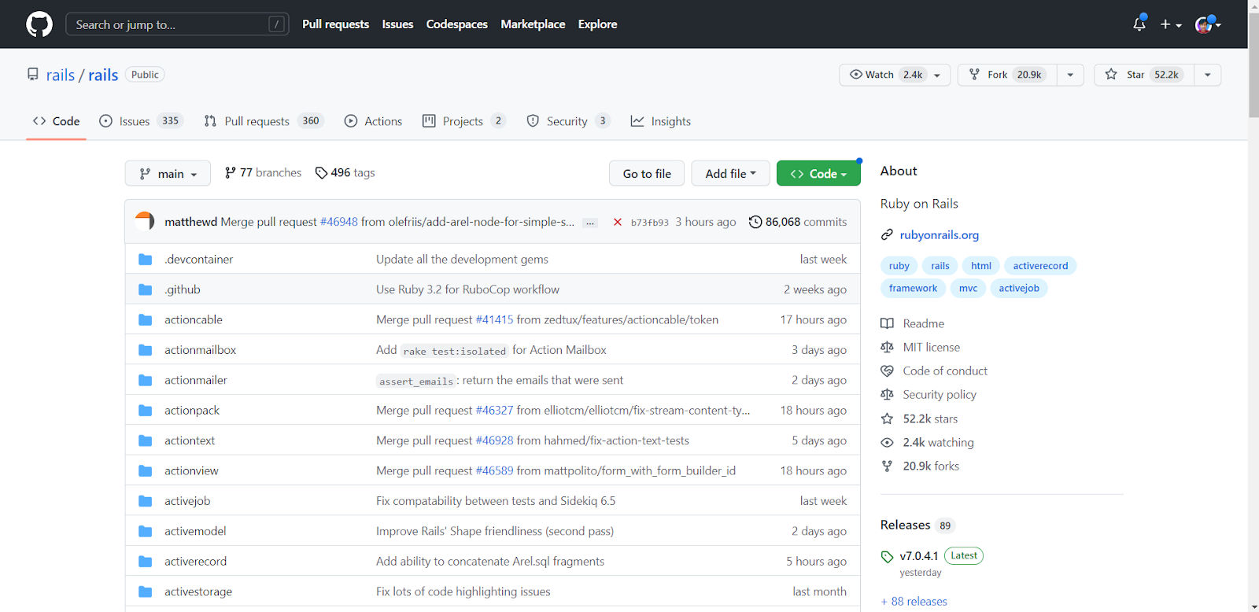Open Pull requests in top navigation
This screenshot has height=612, width=1259.
click(335, 24)
